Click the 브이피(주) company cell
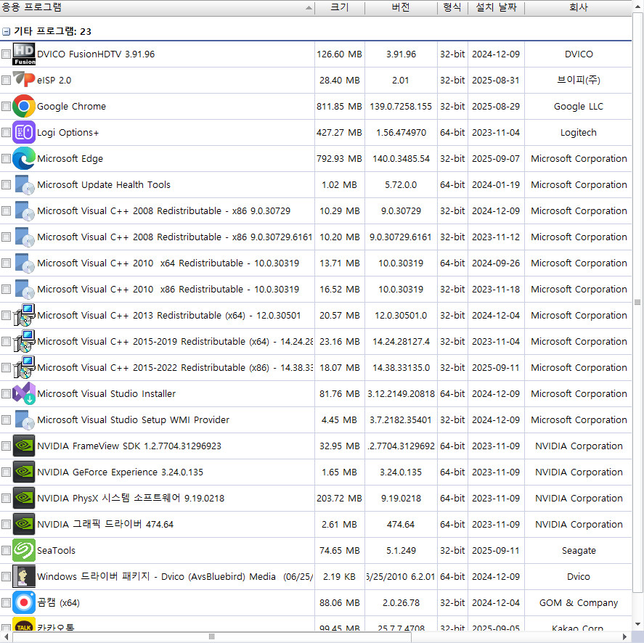This screenshot has width=644, height=643. coord(578,80)
